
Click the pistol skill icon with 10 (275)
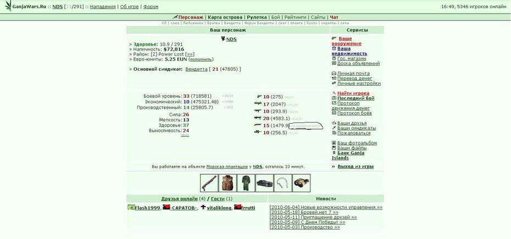pyautogui.click(x=259, y=97)
